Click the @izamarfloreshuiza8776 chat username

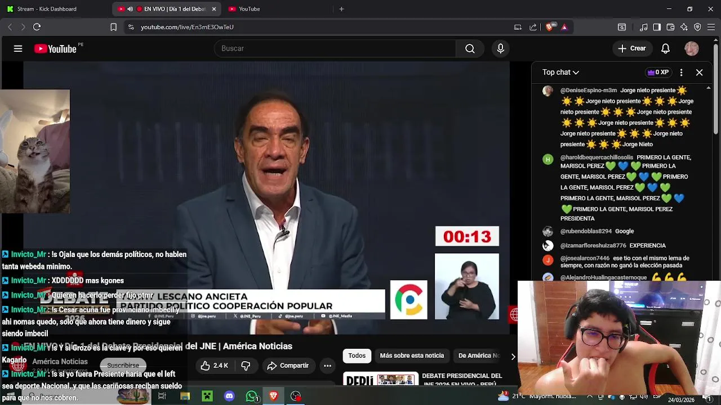coord(593,246)
